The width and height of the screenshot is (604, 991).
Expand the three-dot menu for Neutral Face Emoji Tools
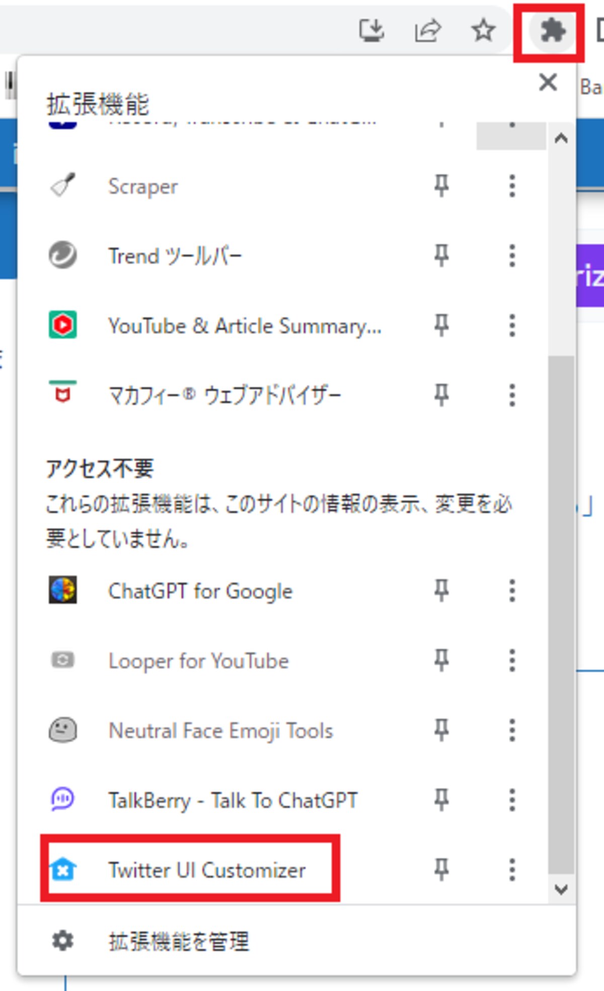(512, 730)
